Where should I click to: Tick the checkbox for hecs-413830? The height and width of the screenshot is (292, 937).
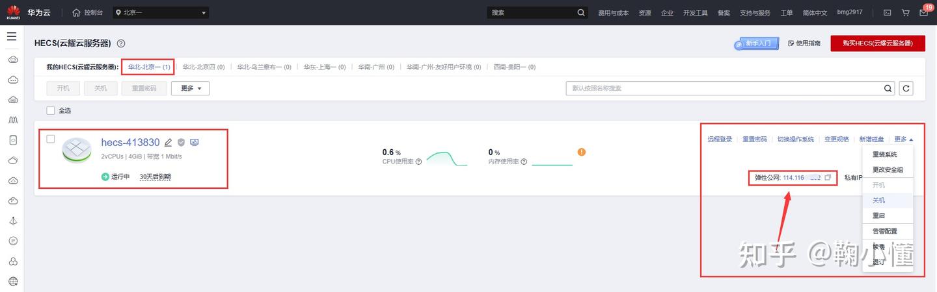51,138
